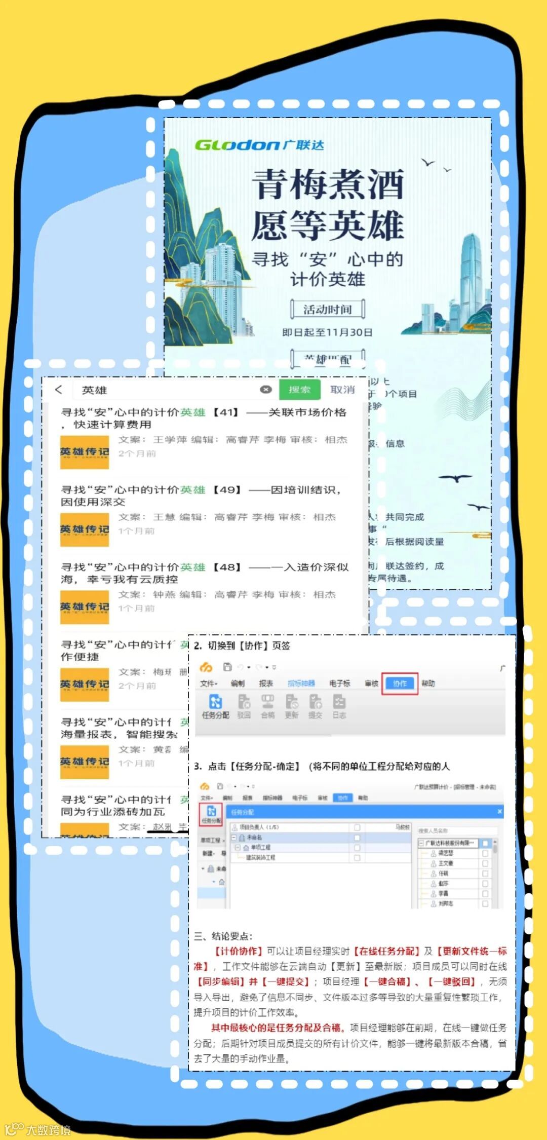This screenshot has height=1140, width=547.
Task: Click the 协作 tab in the step 3 screenshot
Action: pyautogui.click(x=343, y=797)
